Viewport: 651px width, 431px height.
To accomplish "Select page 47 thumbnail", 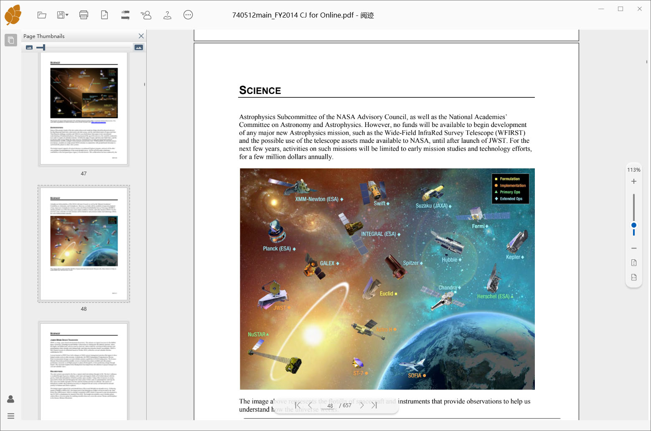I will (x=84, y=109).
